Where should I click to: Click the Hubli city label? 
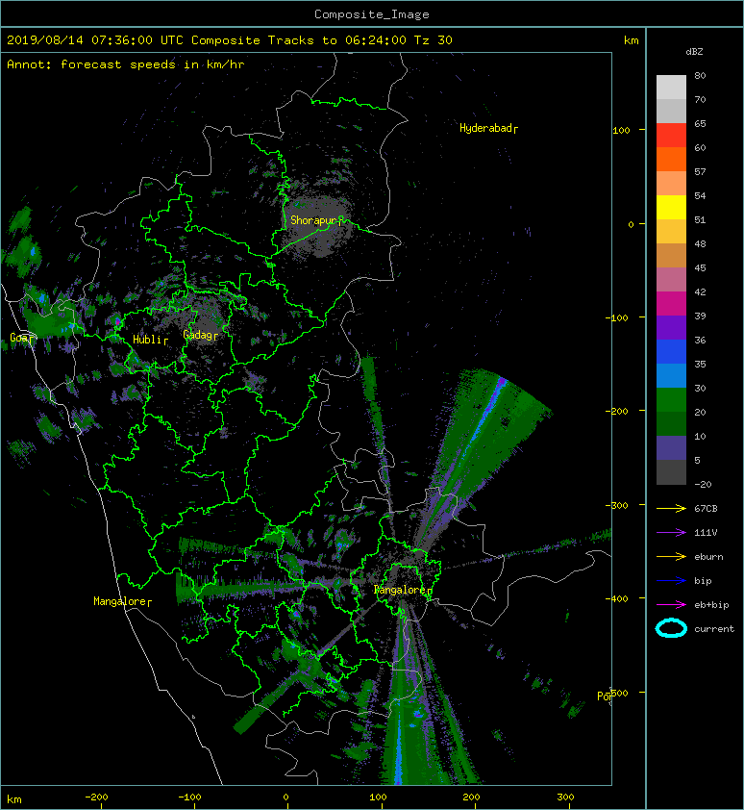pos(150,340)
